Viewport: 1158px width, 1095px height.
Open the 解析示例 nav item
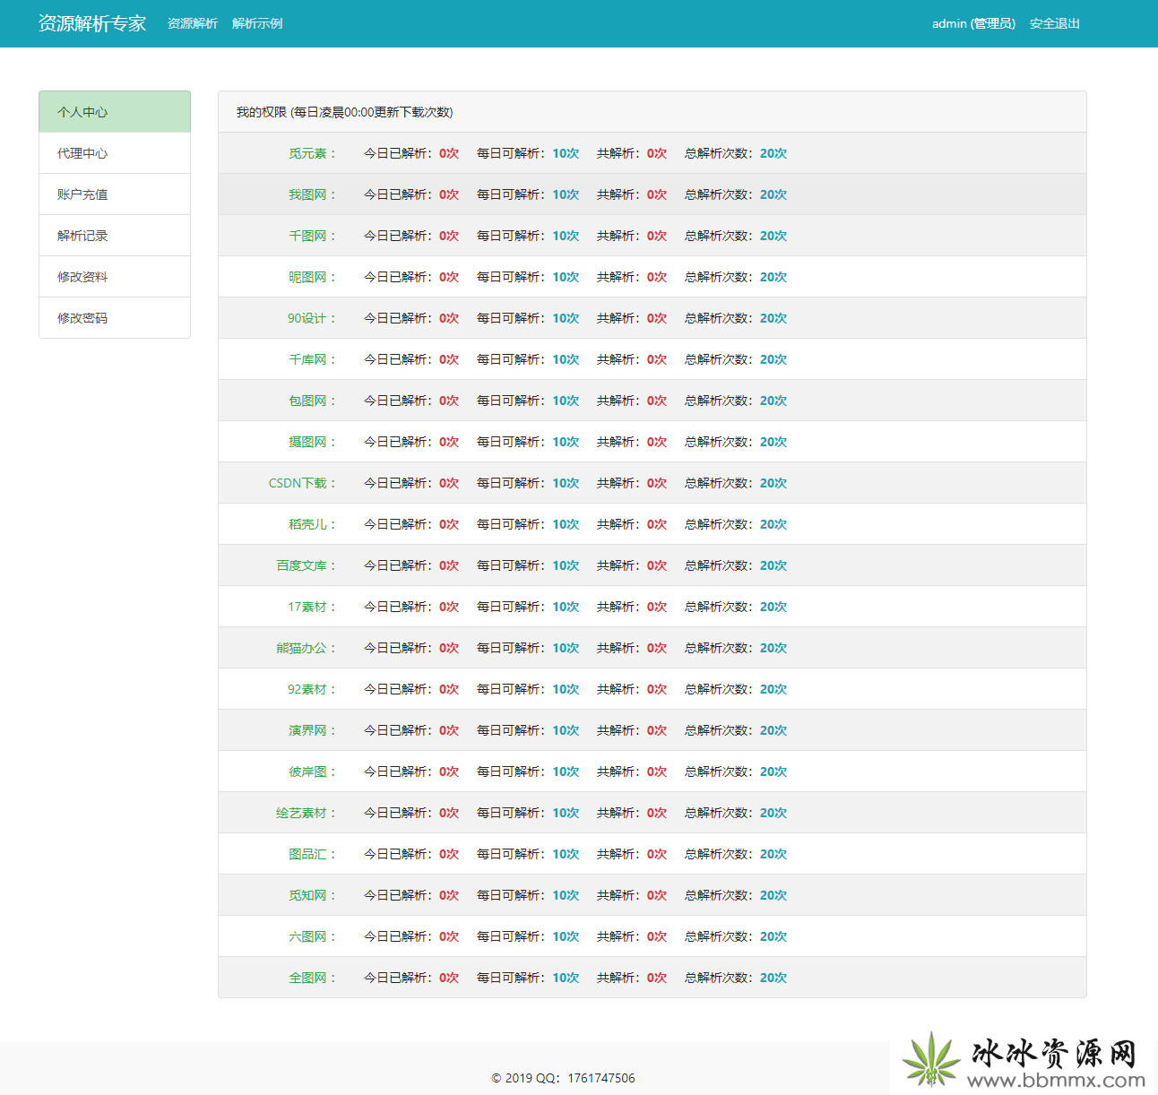[x=257, y=23]
